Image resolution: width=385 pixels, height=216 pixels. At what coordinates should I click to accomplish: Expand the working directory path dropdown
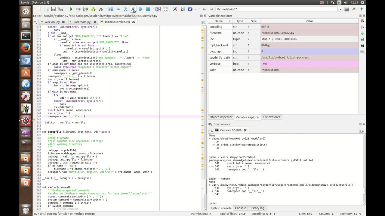(x=340, y=9)
